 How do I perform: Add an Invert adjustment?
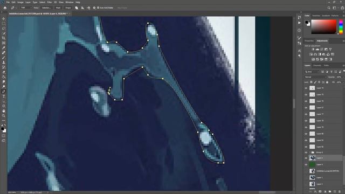(x=313, y=59)
